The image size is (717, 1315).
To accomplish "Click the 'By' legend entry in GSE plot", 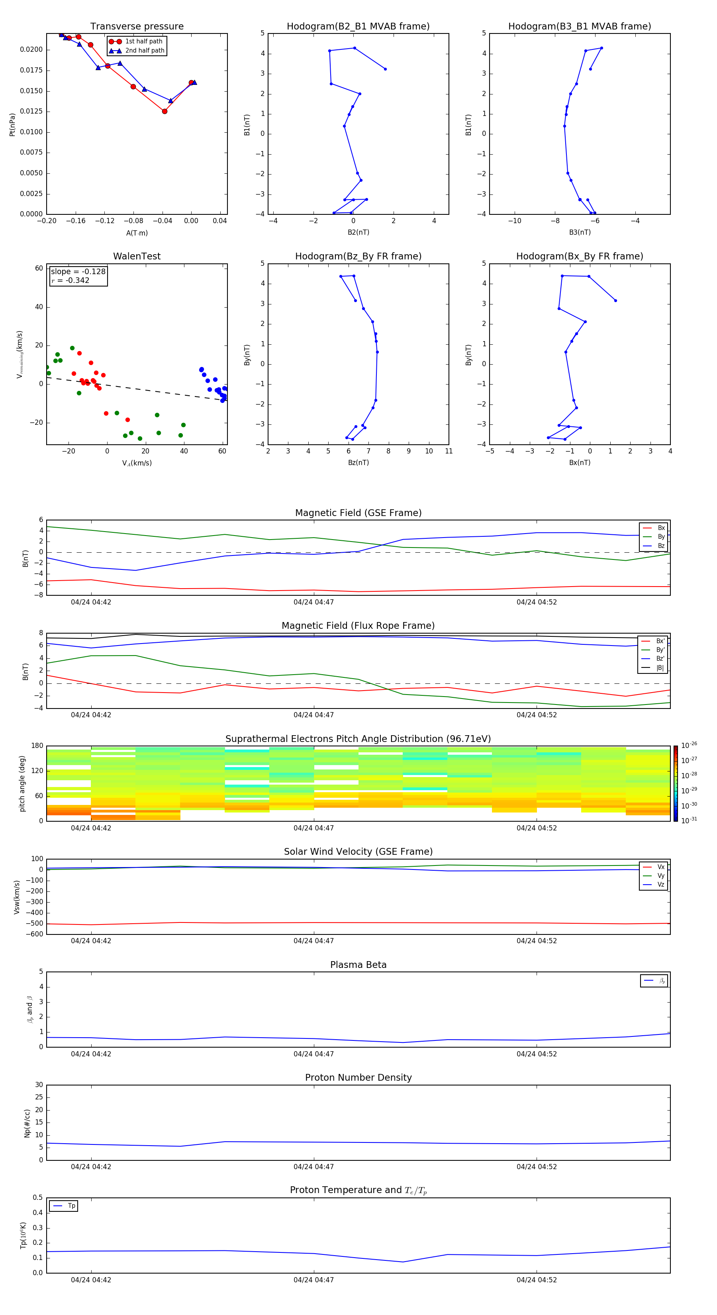I will (654, 536).
